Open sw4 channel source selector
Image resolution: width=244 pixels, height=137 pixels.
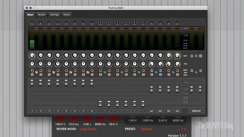click(177, 23)
